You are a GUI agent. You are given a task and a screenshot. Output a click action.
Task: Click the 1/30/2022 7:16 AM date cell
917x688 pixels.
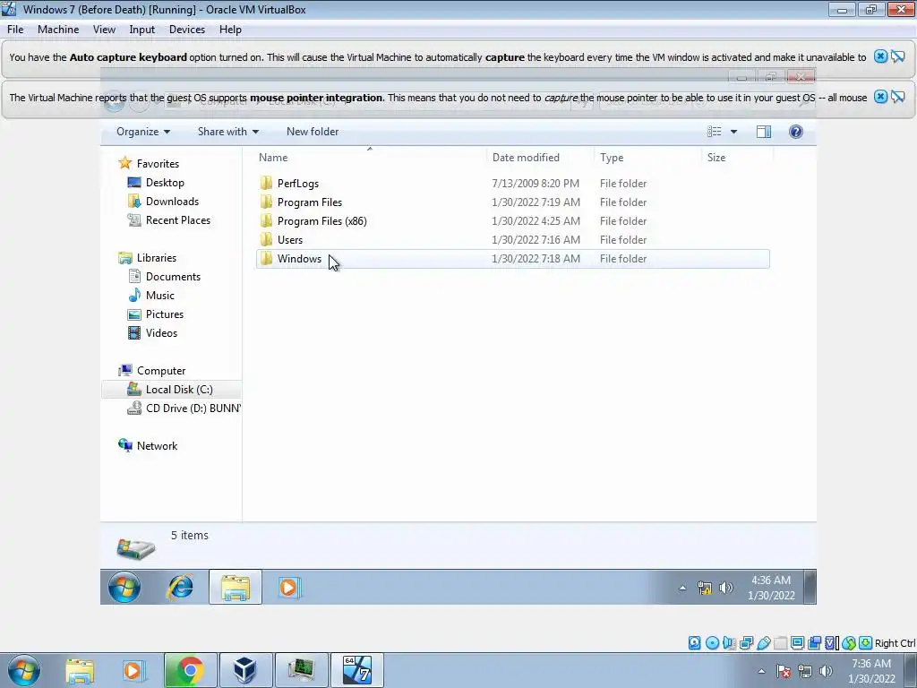click(536, 240)
